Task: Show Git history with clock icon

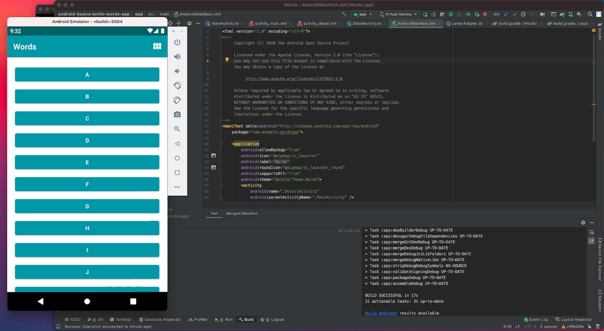Action: (523, 14)
